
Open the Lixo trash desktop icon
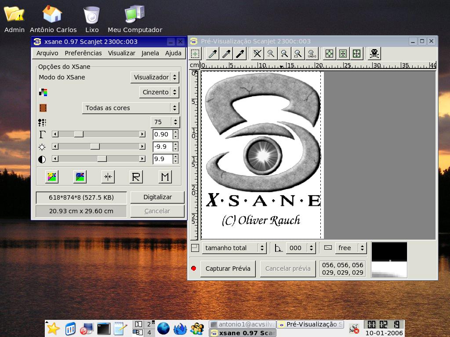[92, 19]
